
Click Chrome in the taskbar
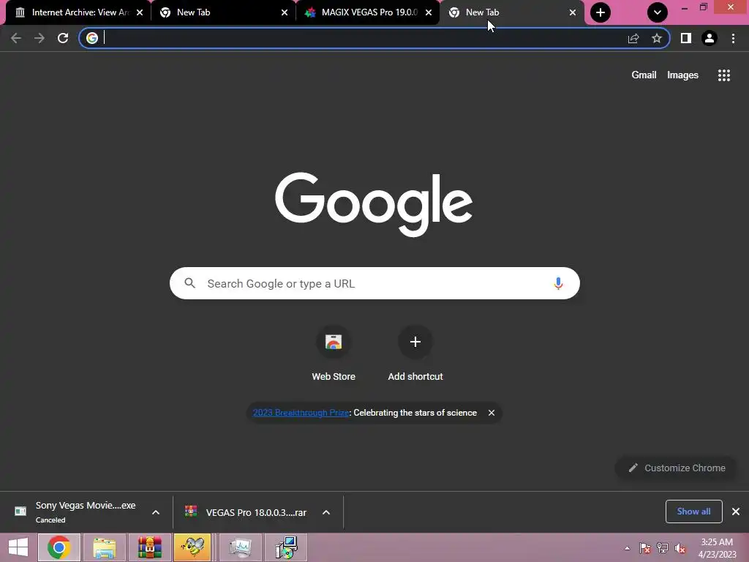[x=59, y=547]
